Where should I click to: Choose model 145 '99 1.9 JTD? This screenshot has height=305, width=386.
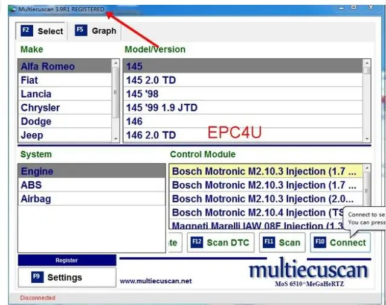click(x=243, y=107)
